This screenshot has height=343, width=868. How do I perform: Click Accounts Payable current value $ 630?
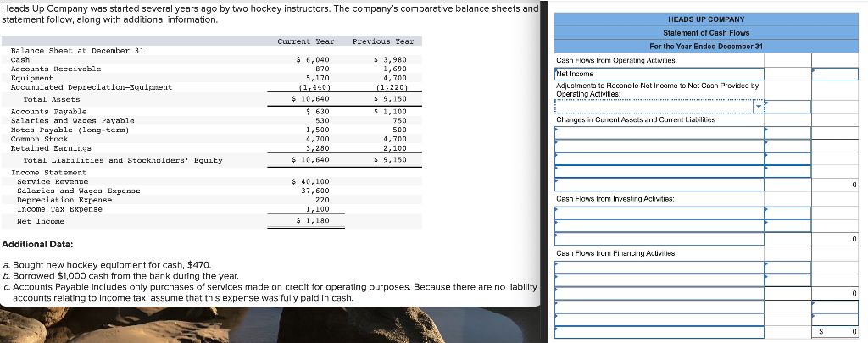click(x=319, y=111)
